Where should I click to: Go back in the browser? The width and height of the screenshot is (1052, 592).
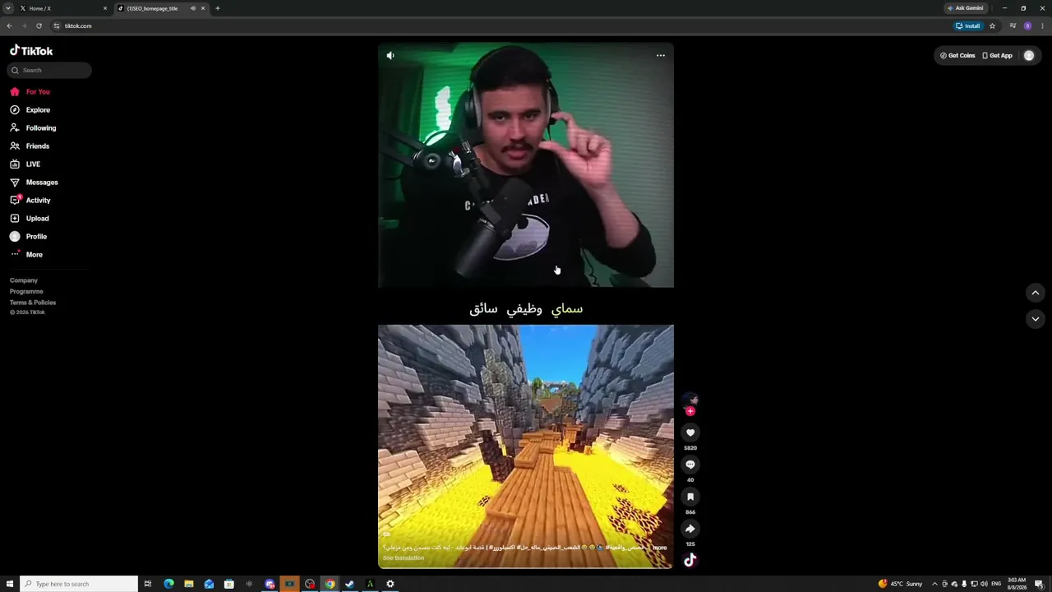pos(9,26)
